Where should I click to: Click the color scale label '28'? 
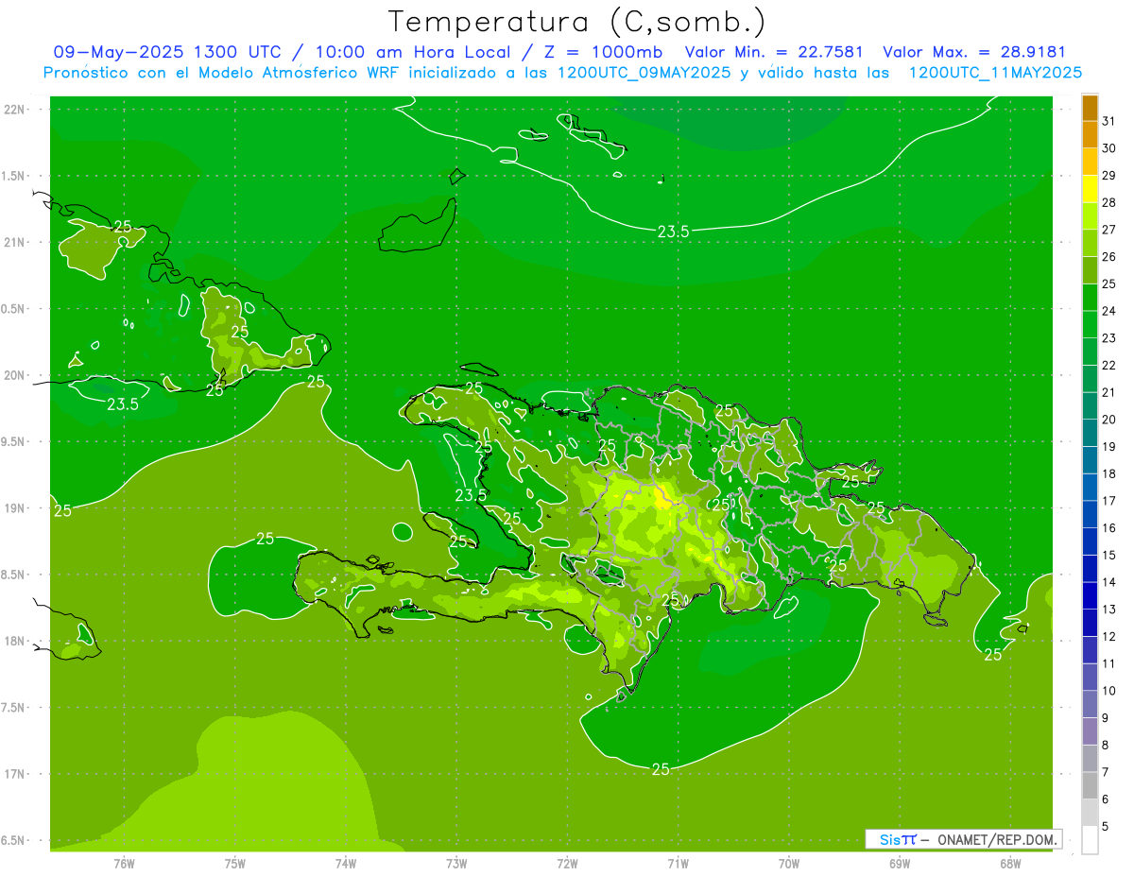tap(1109, 202)
